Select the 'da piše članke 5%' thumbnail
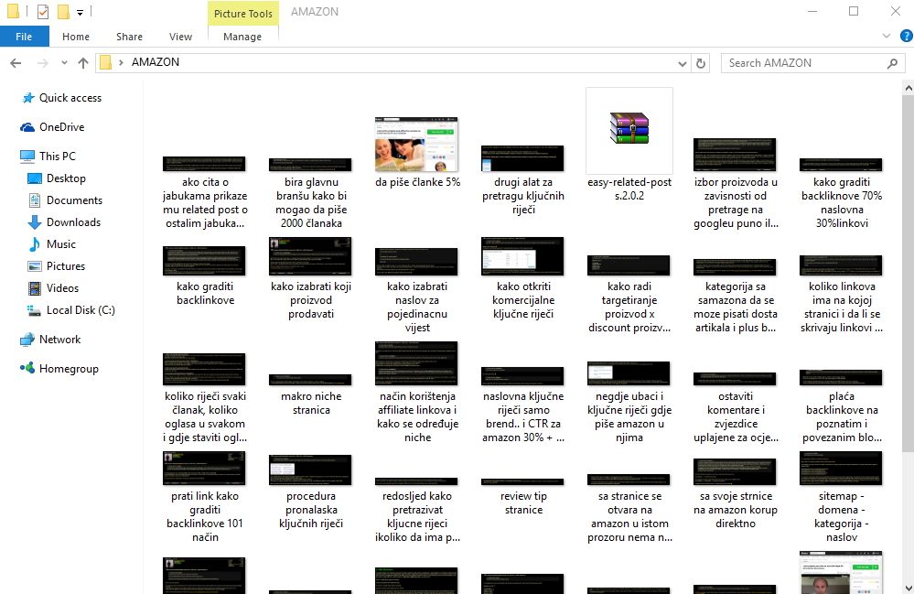This screenshot has height=594, width=914. pyautogui.click(x=417, y=144)
